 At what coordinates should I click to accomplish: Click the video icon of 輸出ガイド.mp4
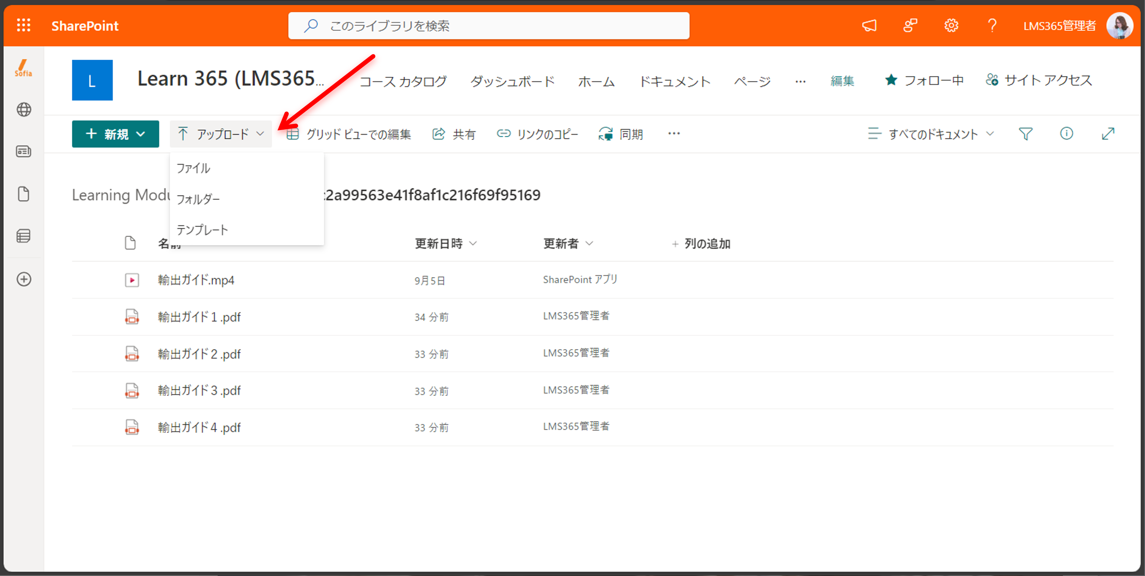132,280
